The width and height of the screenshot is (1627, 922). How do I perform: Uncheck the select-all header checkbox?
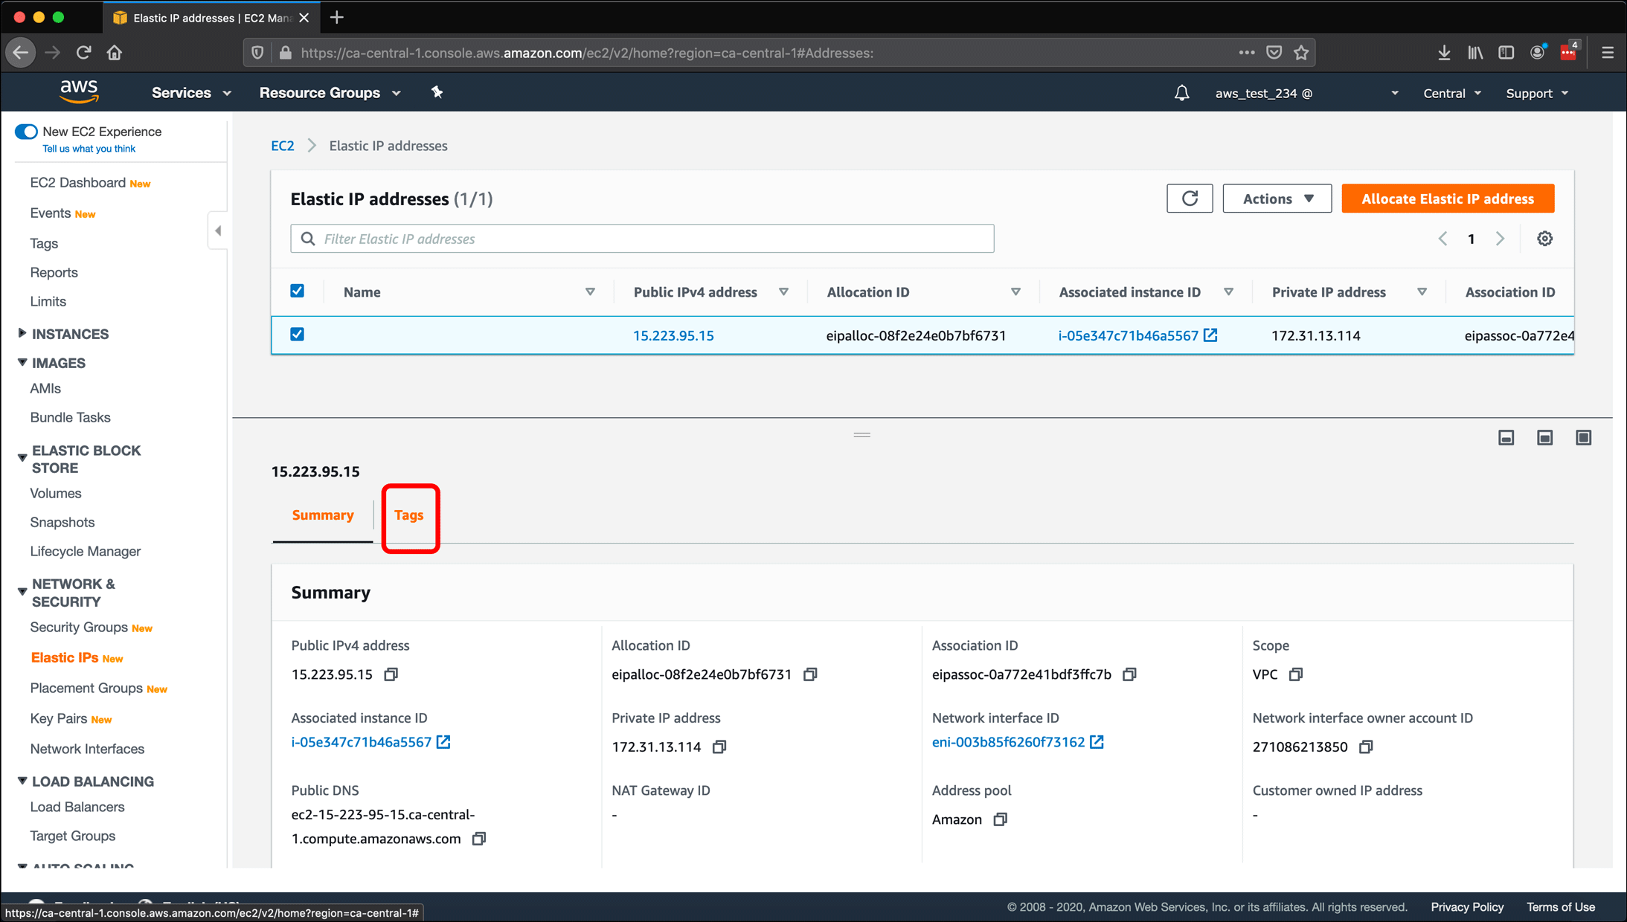tap(297, 291)
